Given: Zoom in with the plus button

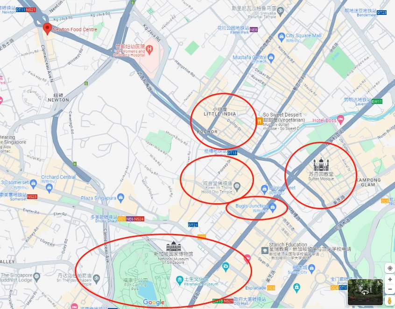Looking at the screenshot, I should click(390, 279).
